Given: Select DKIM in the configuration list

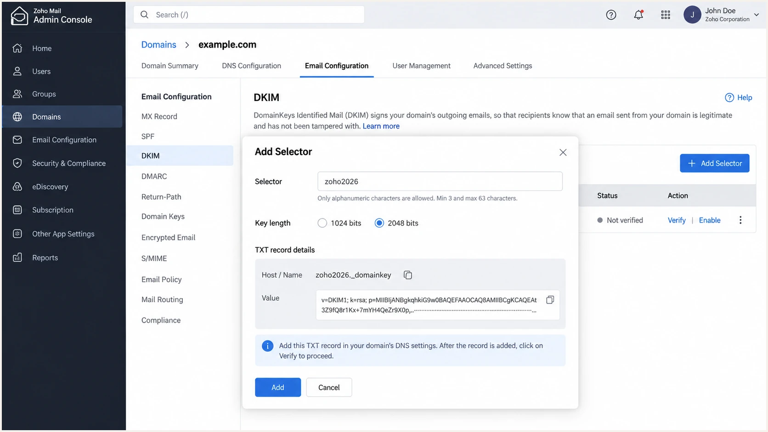Looking at the screenshot, I should (180, 156).
